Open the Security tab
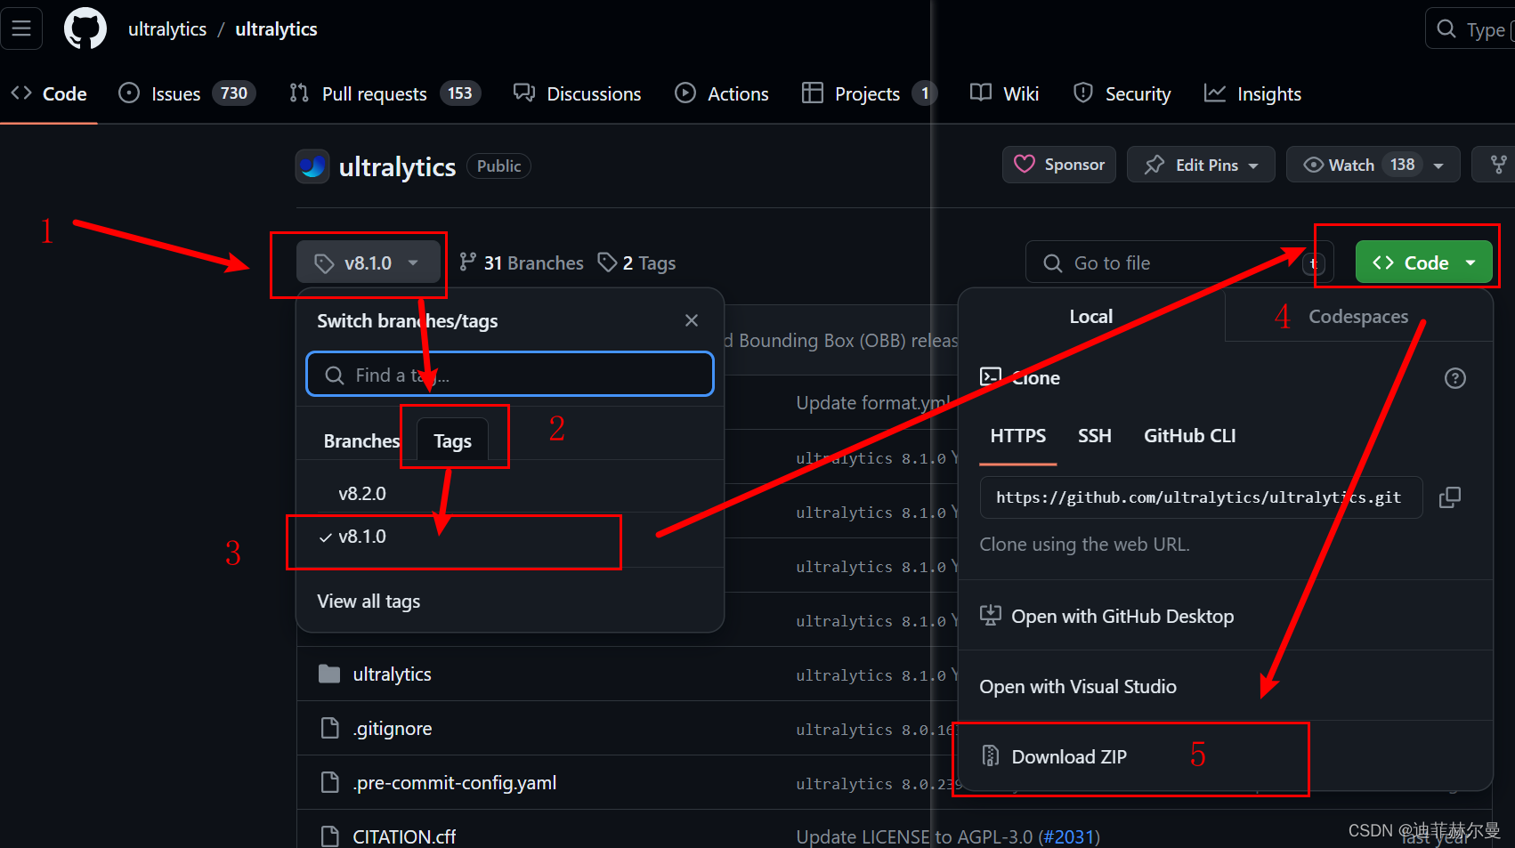 (1122, 93)
